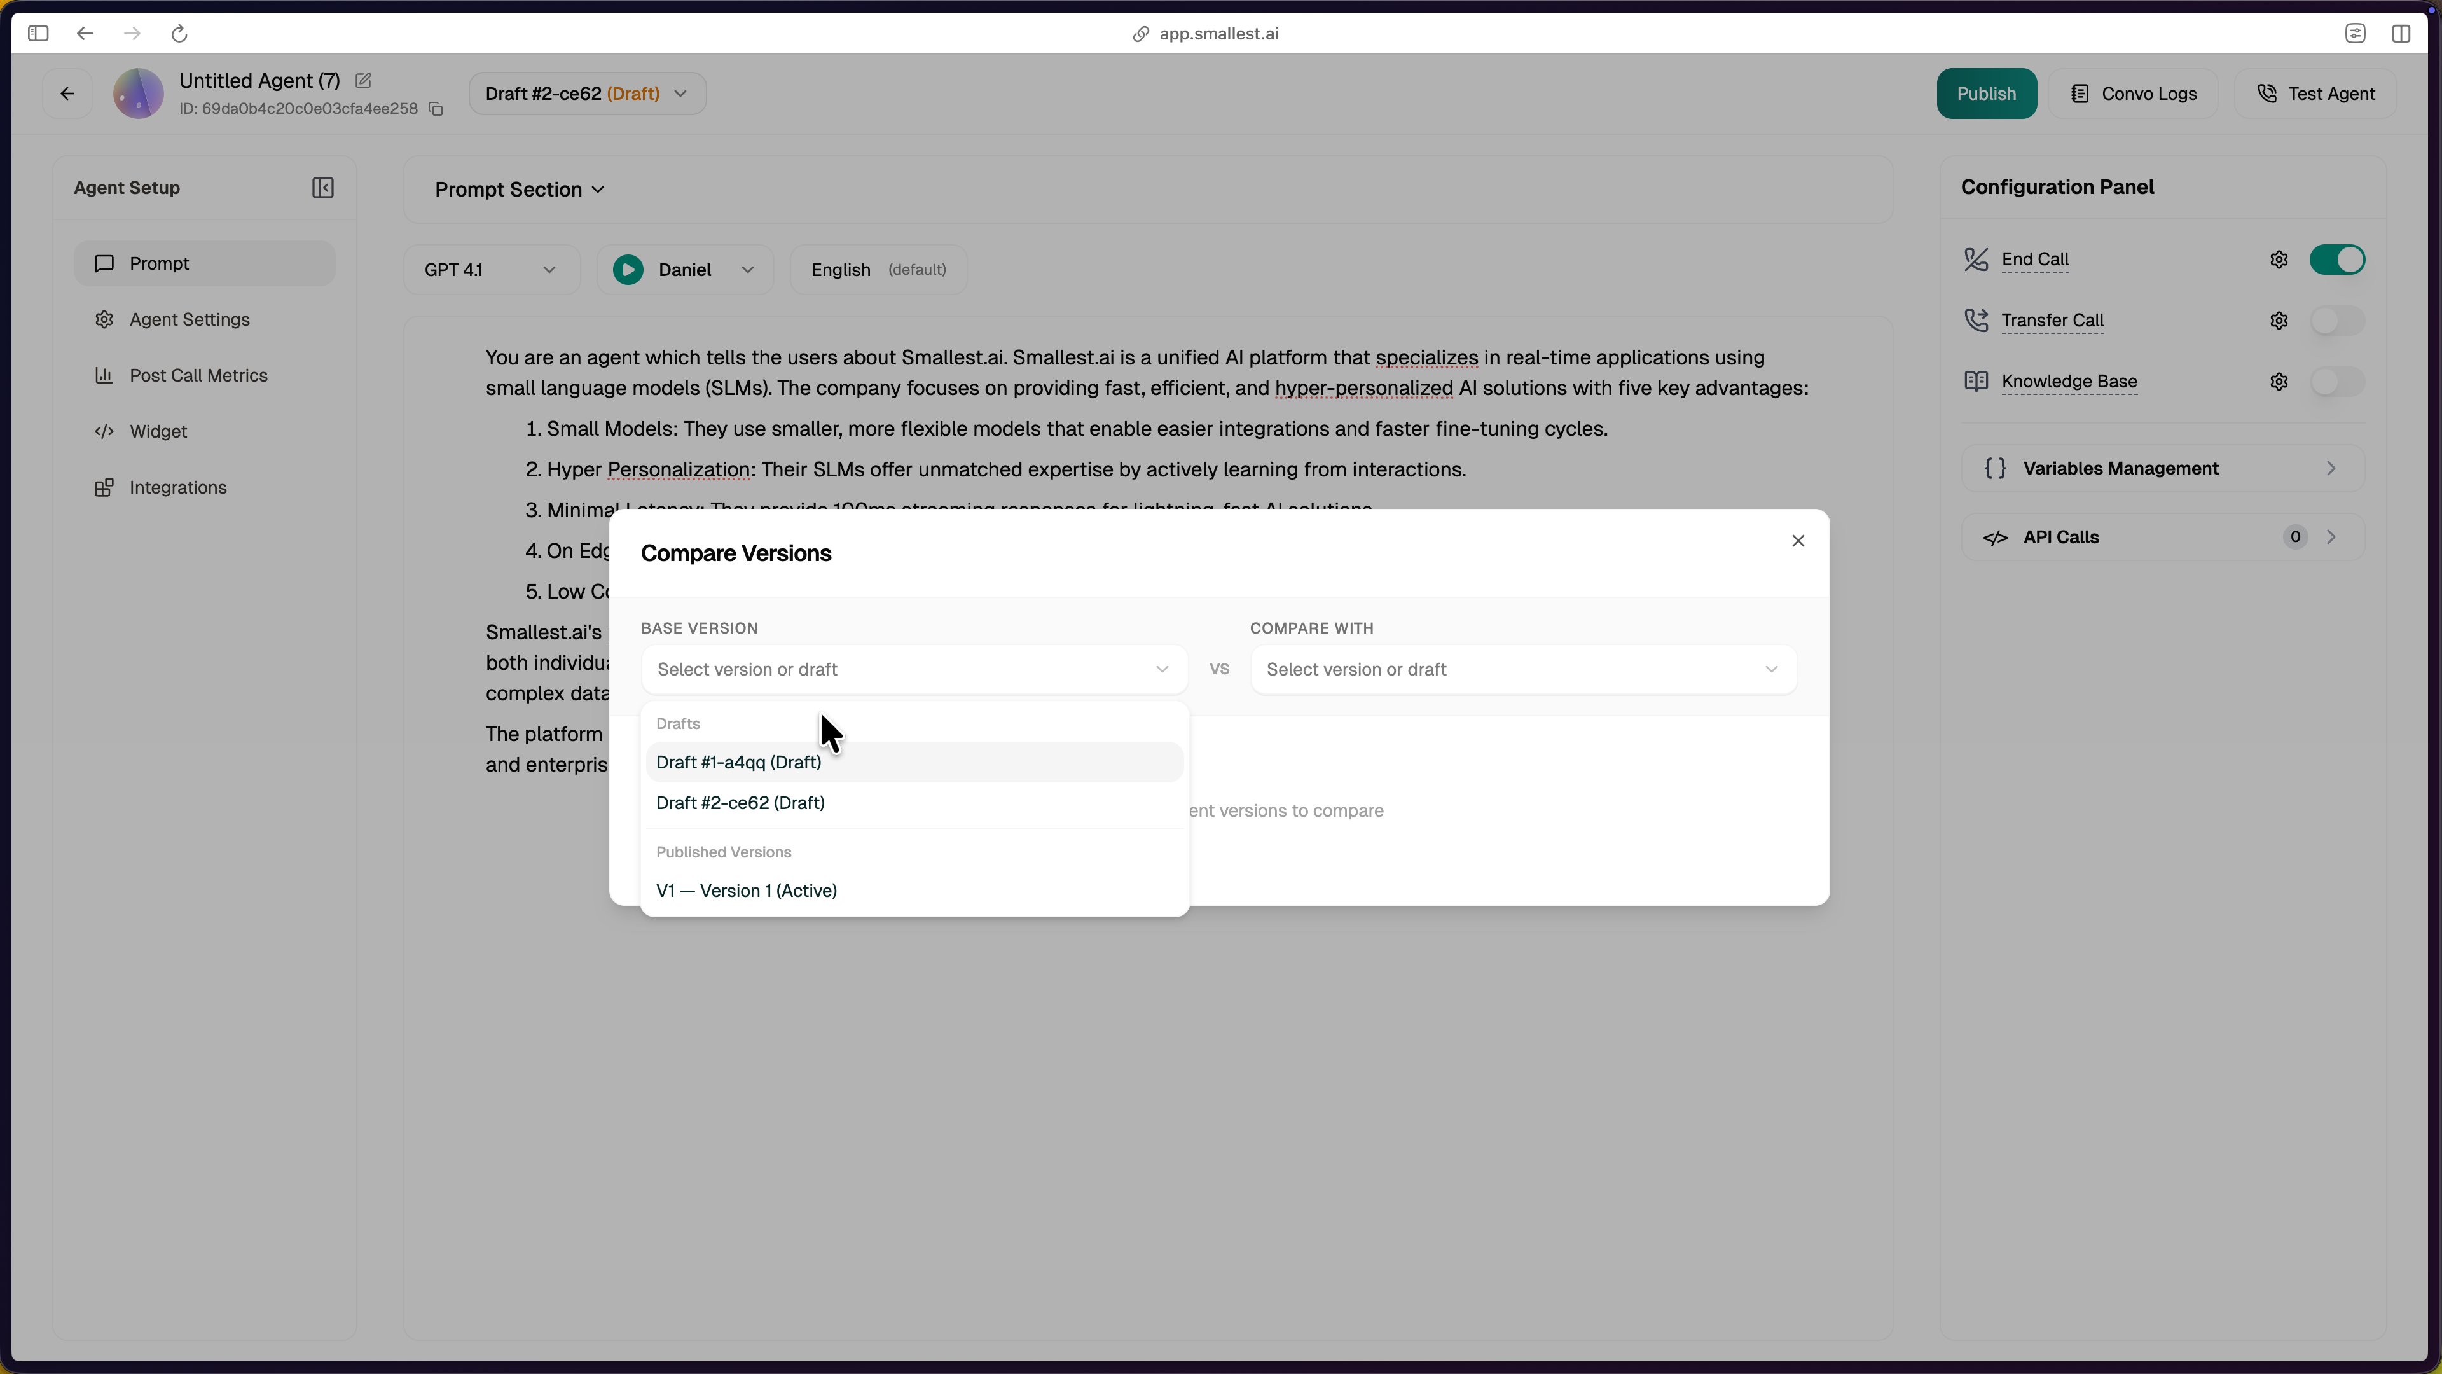Disable the End Call toggle
The height and width of the screenshot is (1374, 2442).
pyautogui.click(x=2337, y=260)
